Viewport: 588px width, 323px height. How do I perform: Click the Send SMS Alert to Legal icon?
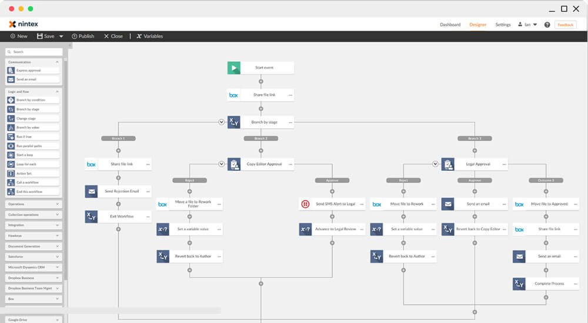[305, 204]
